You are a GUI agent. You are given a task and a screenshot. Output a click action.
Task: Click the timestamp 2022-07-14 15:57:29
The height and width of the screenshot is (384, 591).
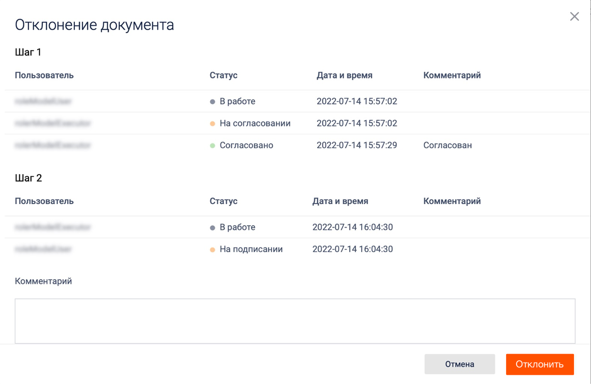tap(356, 145)
